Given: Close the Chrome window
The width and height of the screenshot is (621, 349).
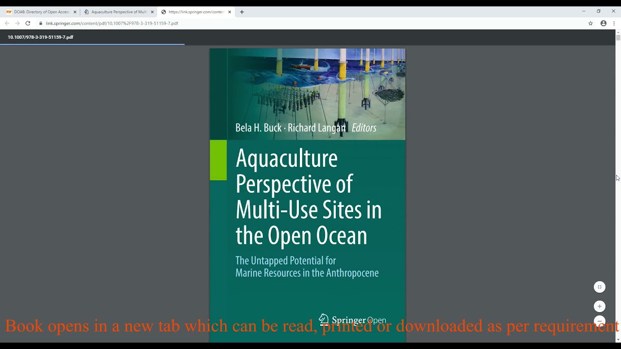Looking at the screenshot, I should [613, 11].
